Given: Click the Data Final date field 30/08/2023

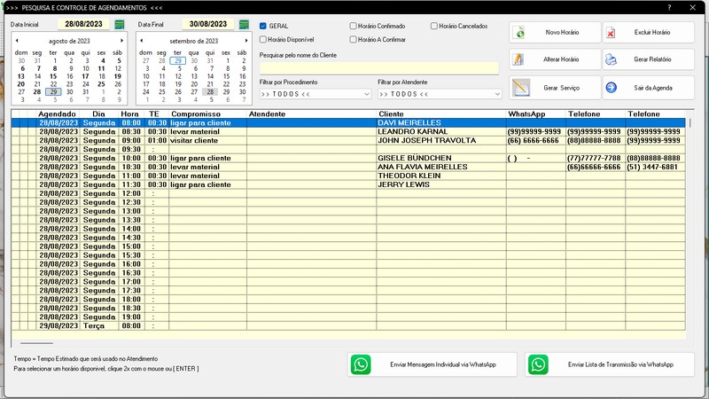Looking at the screenshot, I should 208,24.
